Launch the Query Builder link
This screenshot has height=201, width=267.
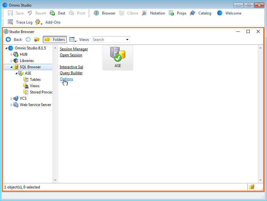coord(71,73)
